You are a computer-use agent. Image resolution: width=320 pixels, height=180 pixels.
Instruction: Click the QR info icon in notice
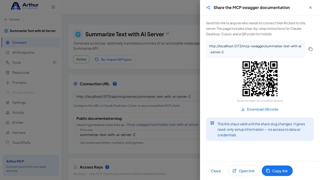click(x=212, y=123)
